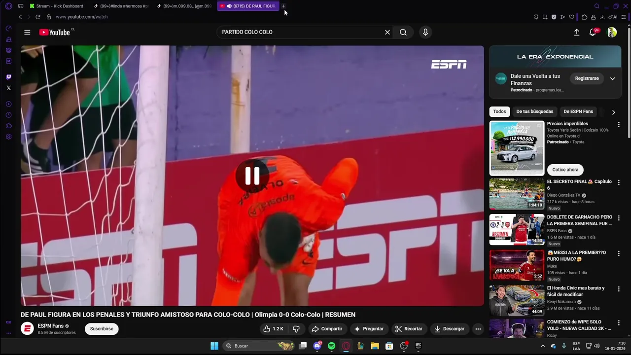Image resolution: width=631 pixels, height=355 pixels.
Task: Show hidden system tray icons chevron
Action: [543, 346]
